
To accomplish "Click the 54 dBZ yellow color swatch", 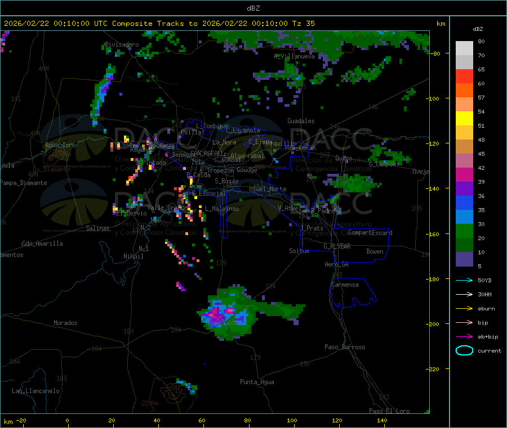I will click(x=464, y=119).
